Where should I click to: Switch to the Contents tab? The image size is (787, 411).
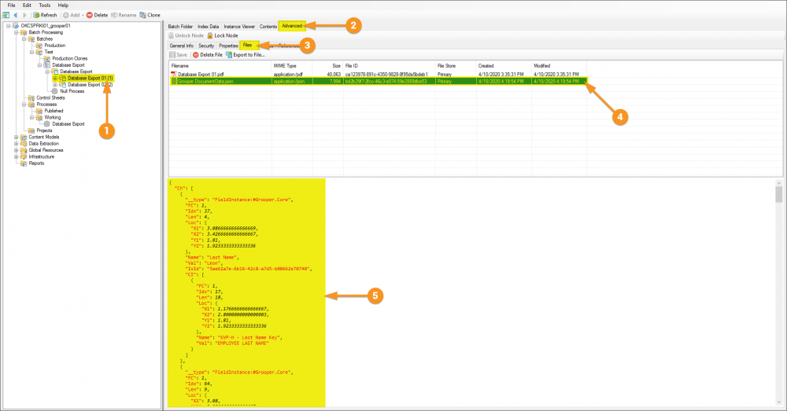point(268,26)
